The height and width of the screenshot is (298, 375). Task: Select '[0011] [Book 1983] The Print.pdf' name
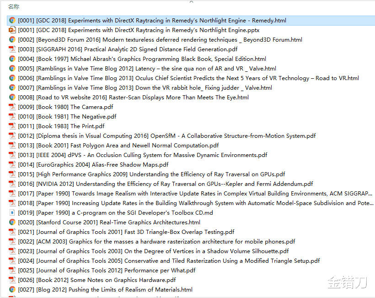61,126
